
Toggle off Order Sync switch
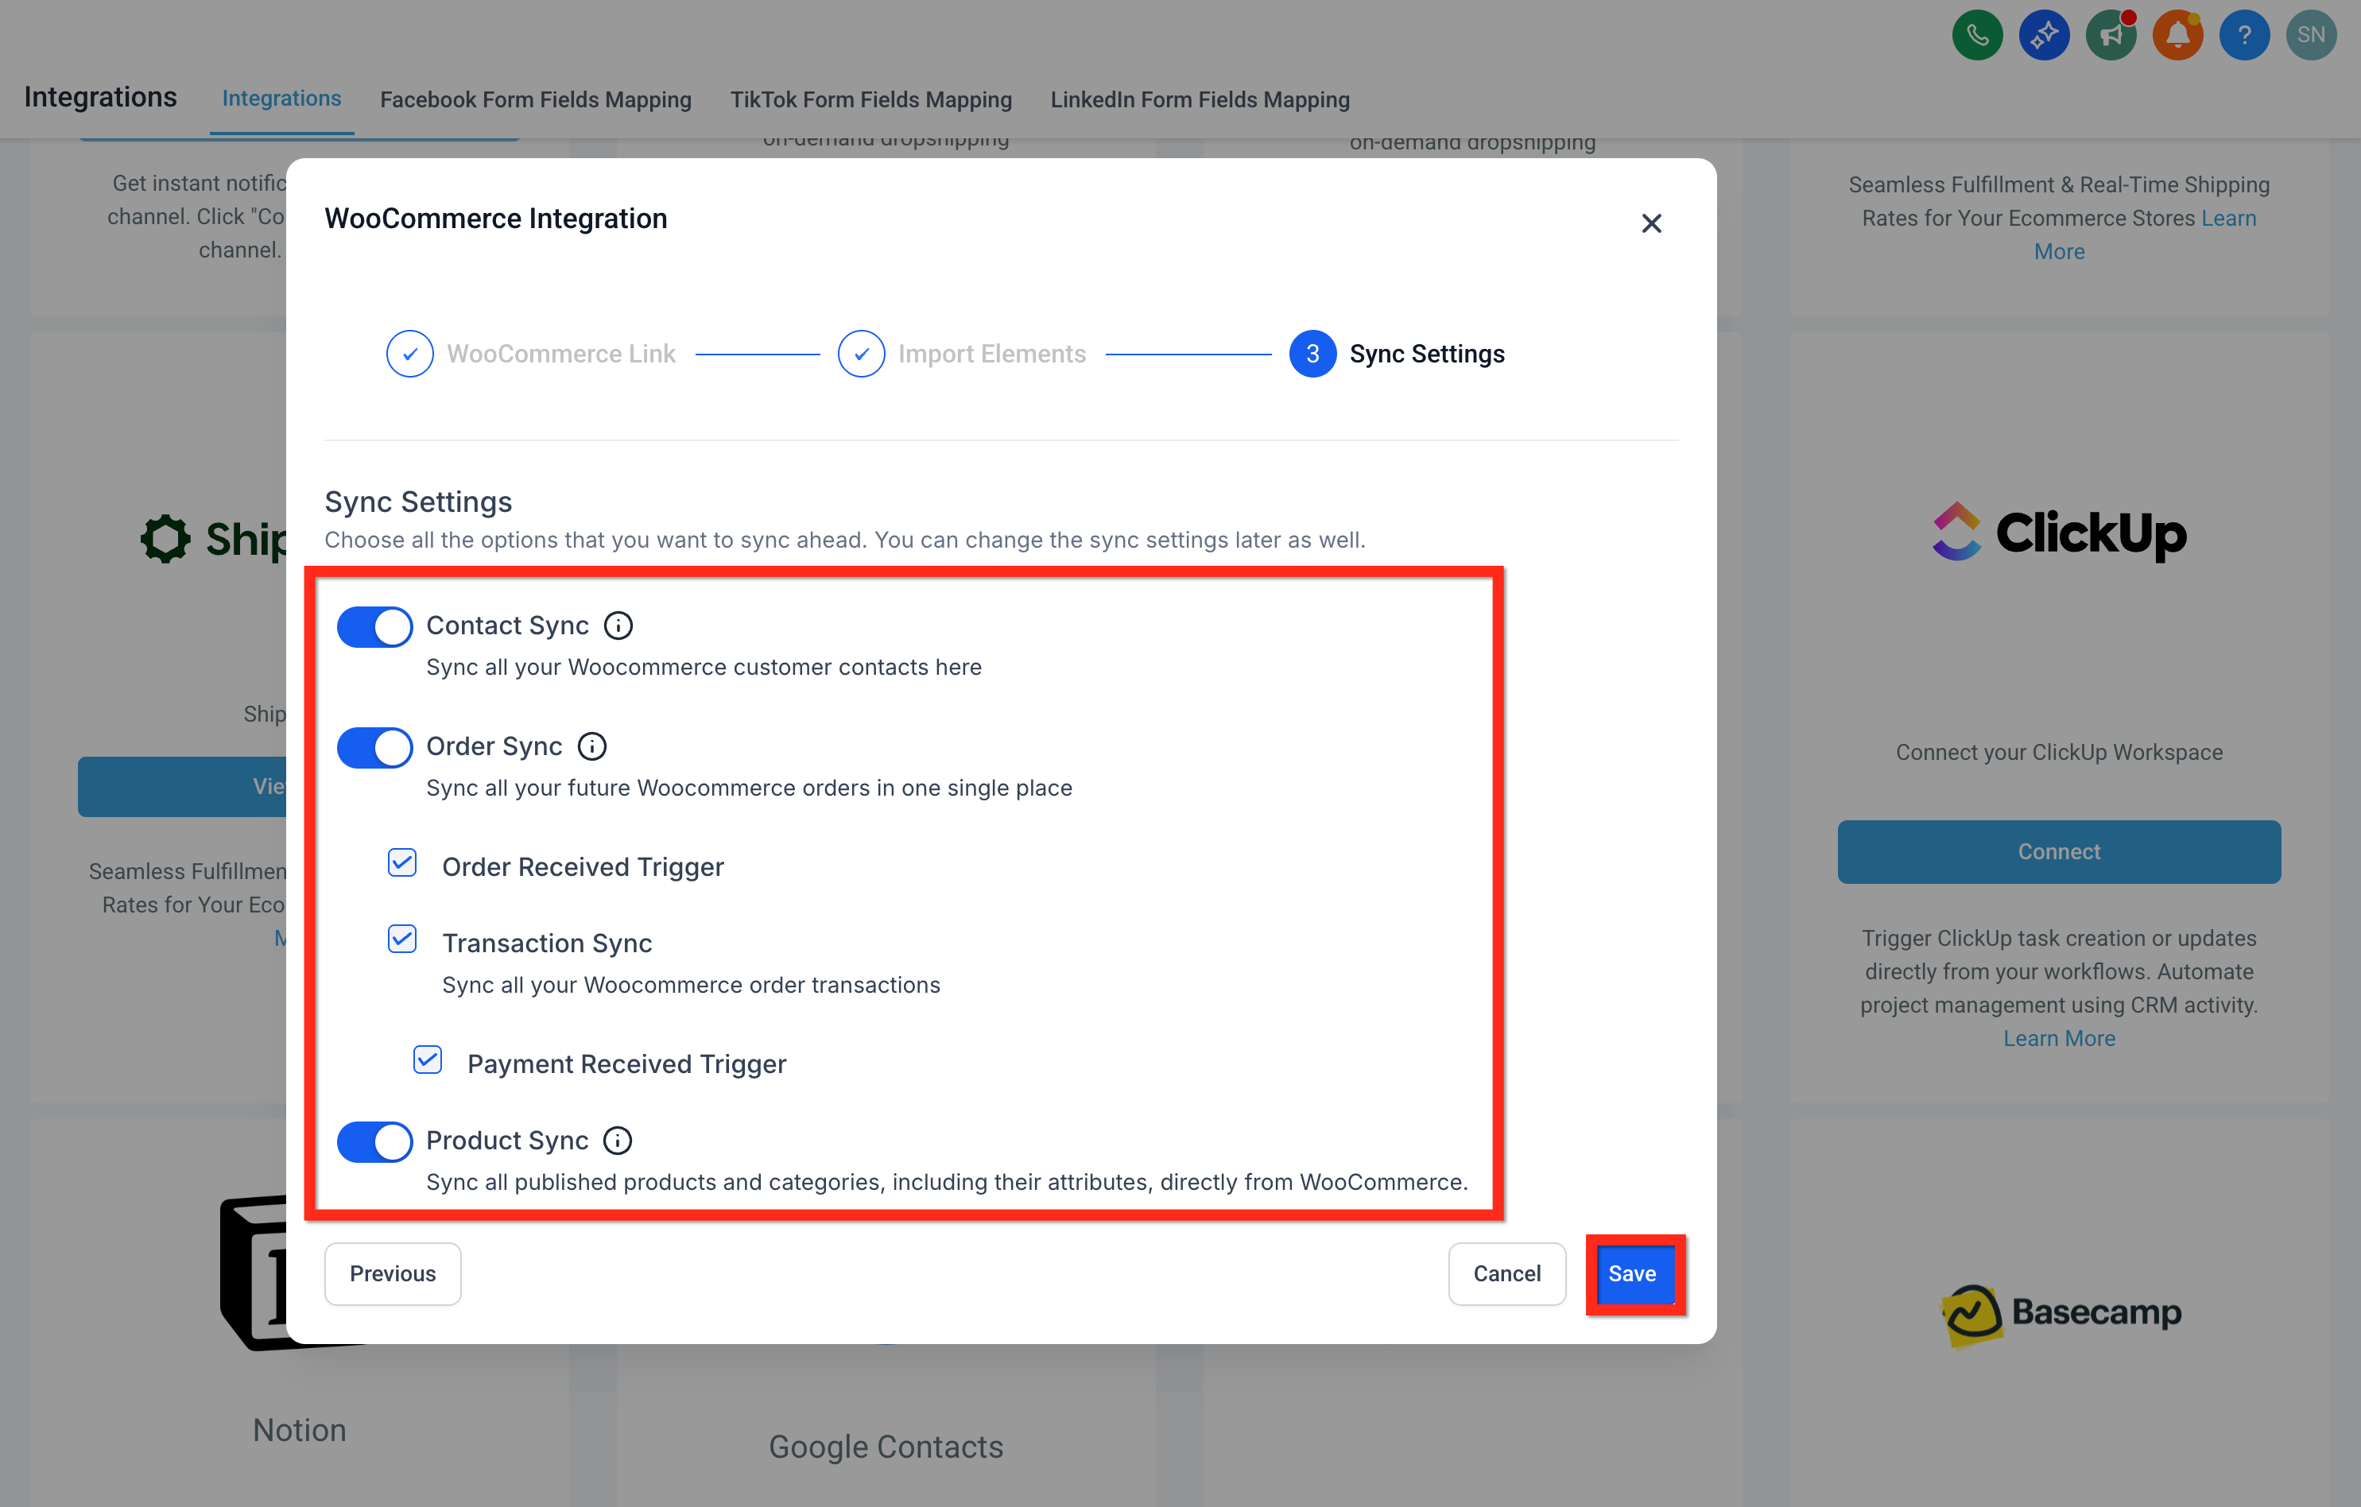click(x=374, y=747)
